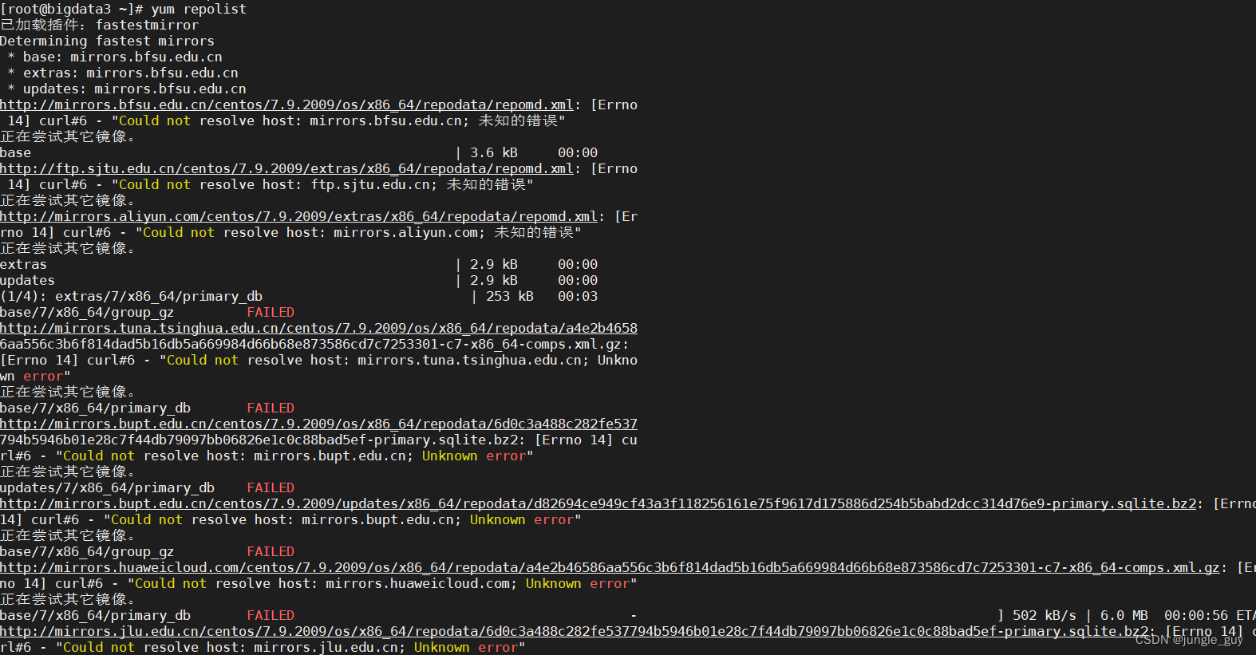The image size is (1256, 655).
Task: Click the mirrors.tuna.tsinghua.edu.cn repodata URL
Action: click(x=318, y=328)
